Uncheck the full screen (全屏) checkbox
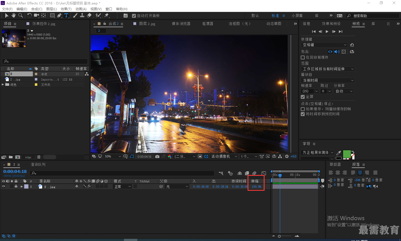The width and height of the screenshot is (401, 241). [x=303, y=97]
